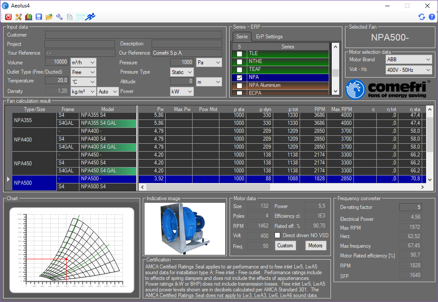The height and width of the screenshot is (302, 438).
Task: Open the Volt - Hz 400V - 50Hz dropdown
Action: coord(408,70)
